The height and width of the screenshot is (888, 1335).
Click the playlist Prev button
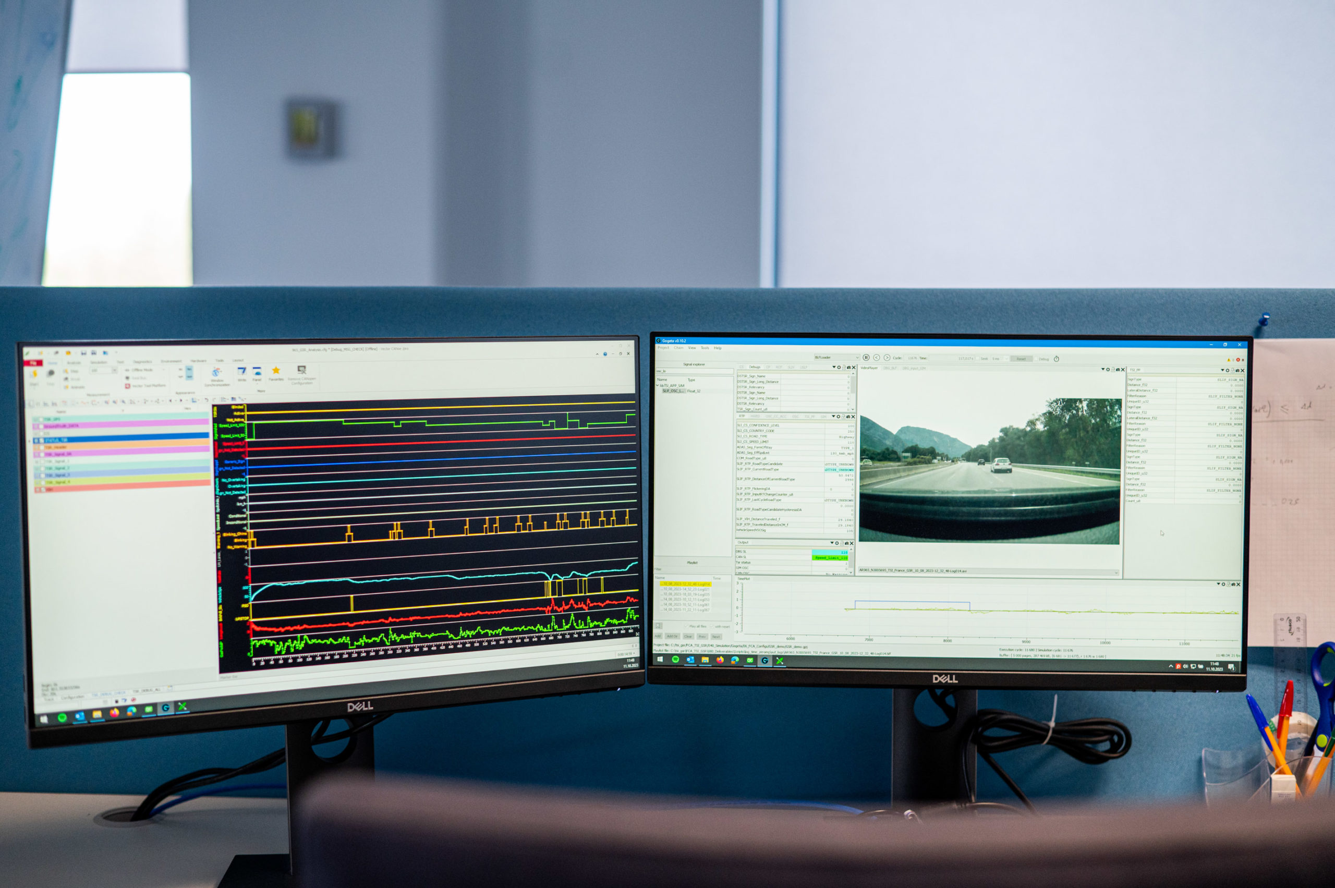click(702, 637)
